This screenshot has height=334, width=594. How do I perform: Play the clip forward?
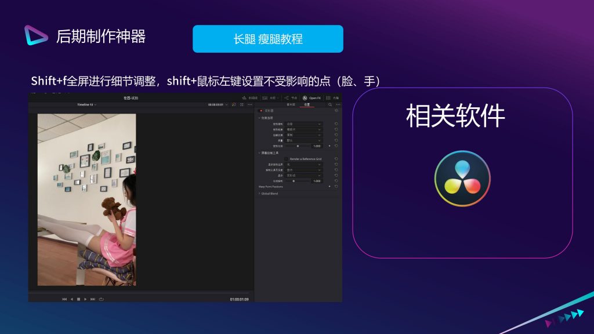85,299
